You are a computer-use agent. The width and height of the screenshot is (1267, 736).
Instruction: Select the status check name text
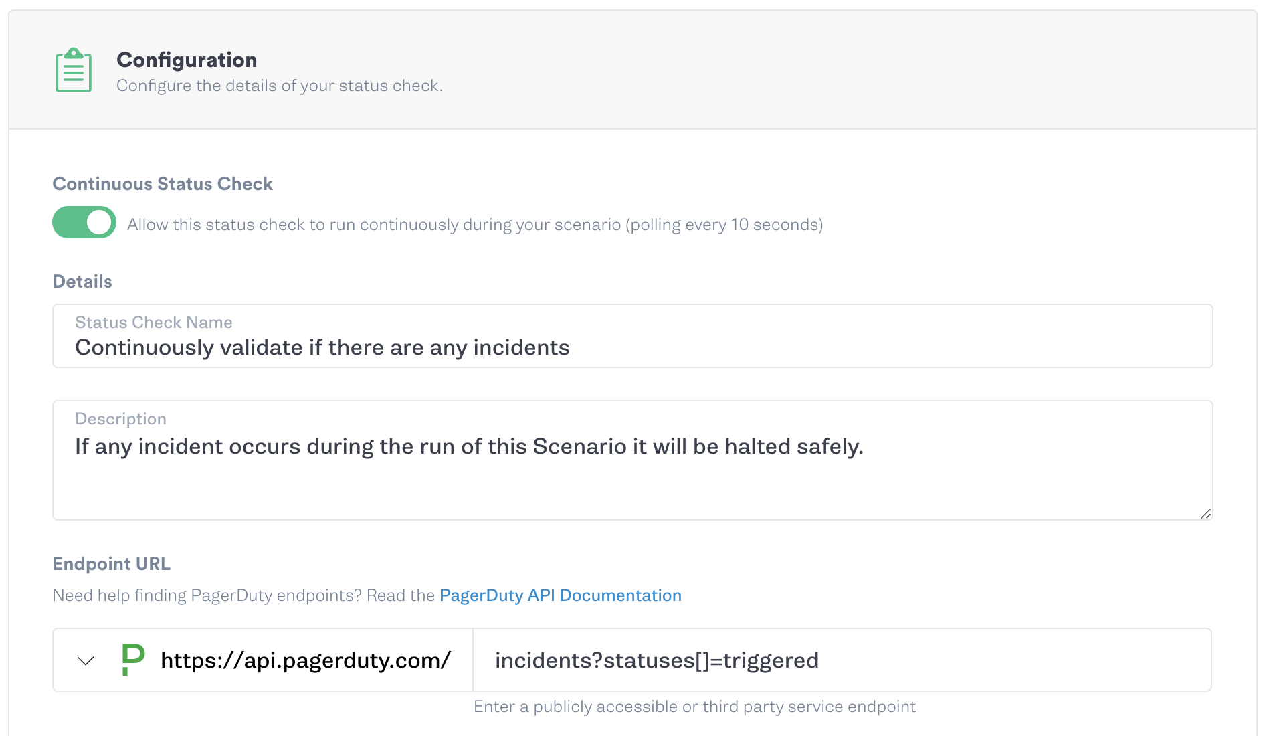click(322, 347)
